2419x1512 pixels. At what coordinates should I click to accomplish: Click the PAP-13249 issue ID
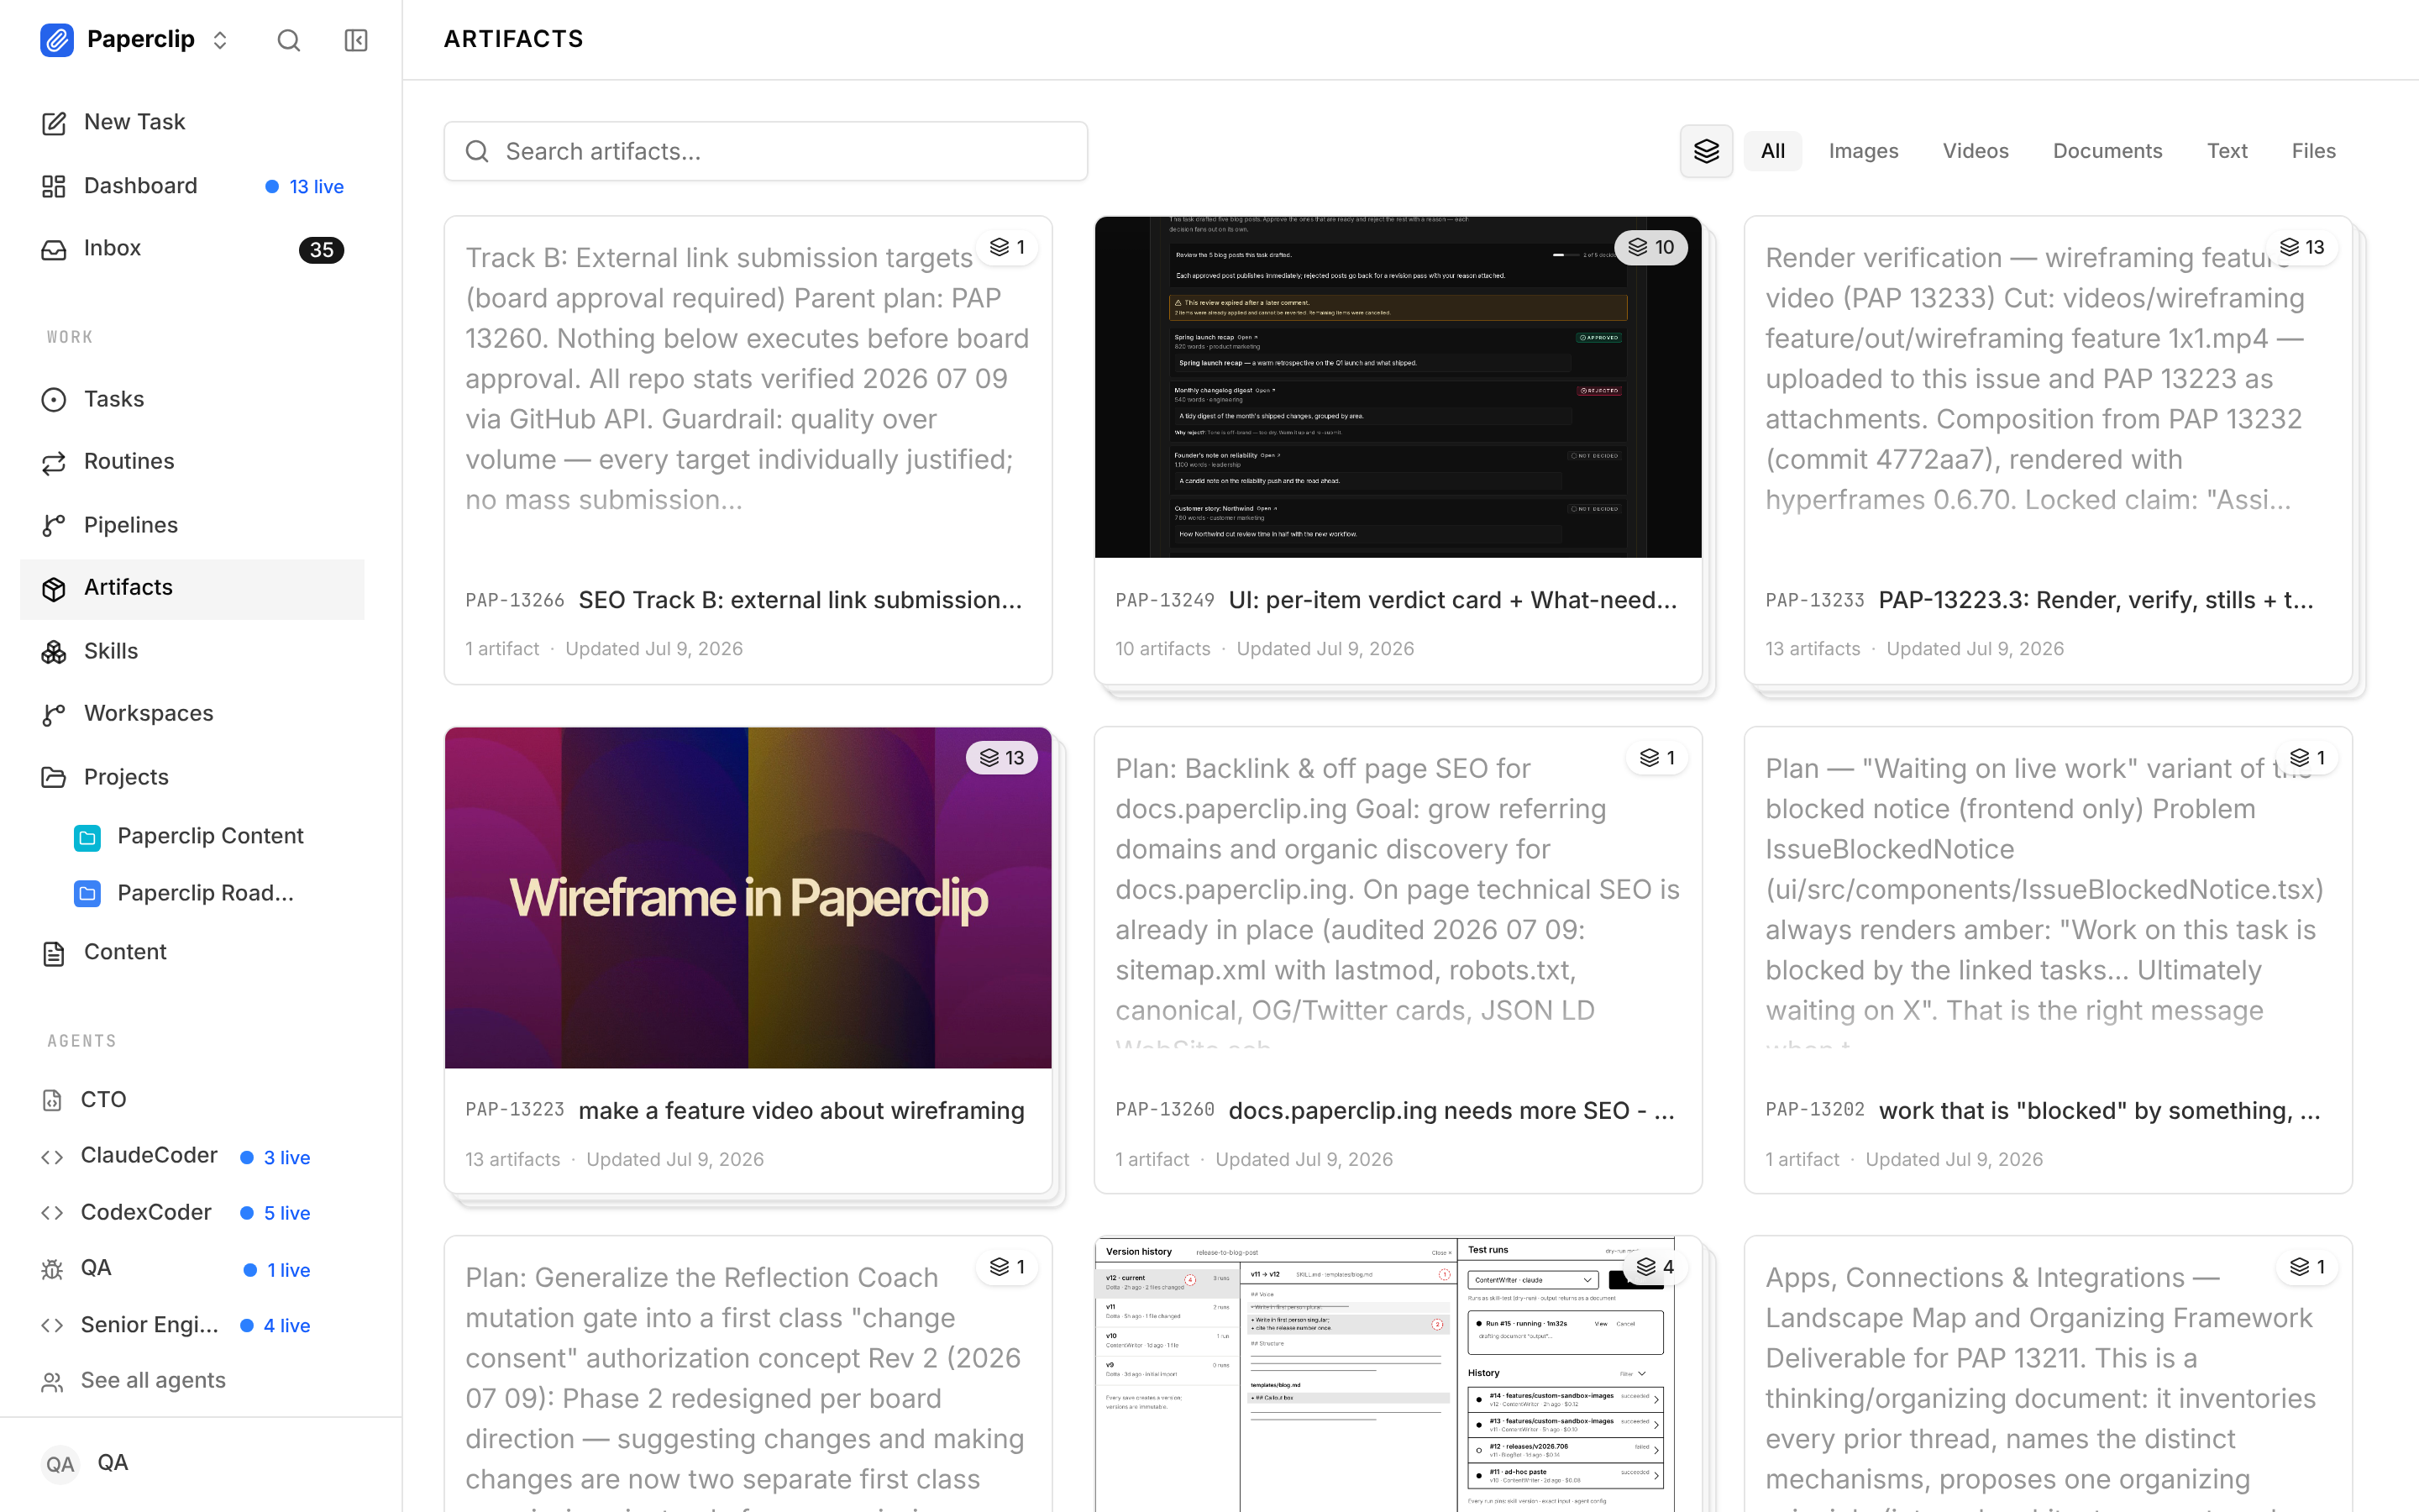click(1164, 600)
